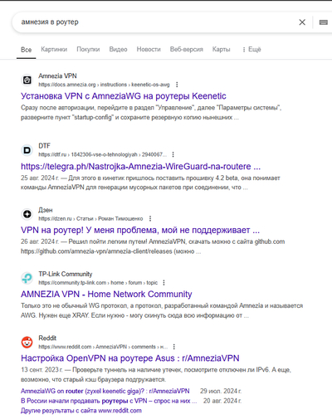Open more options for TP-Link result
Screen dimensions: 332x419
(x=164, y=283)
